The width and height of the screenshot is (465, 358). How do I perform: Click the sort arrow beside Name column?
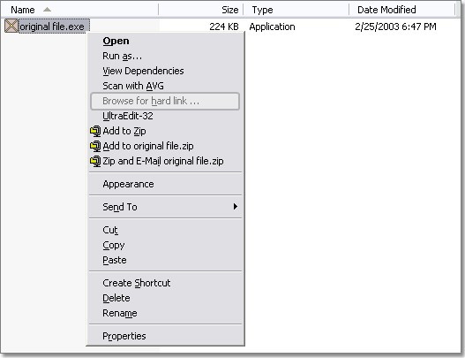(47, 10)
